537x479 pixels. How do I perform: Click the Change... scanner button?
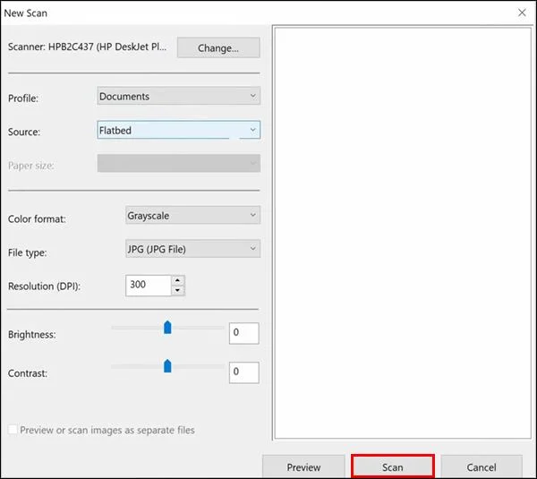coord(218,47)
